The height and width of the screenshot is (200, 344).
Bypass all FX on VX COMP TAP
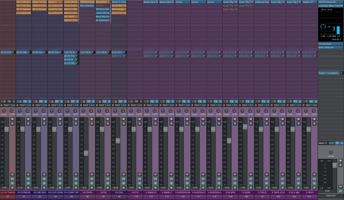[77, 101]
